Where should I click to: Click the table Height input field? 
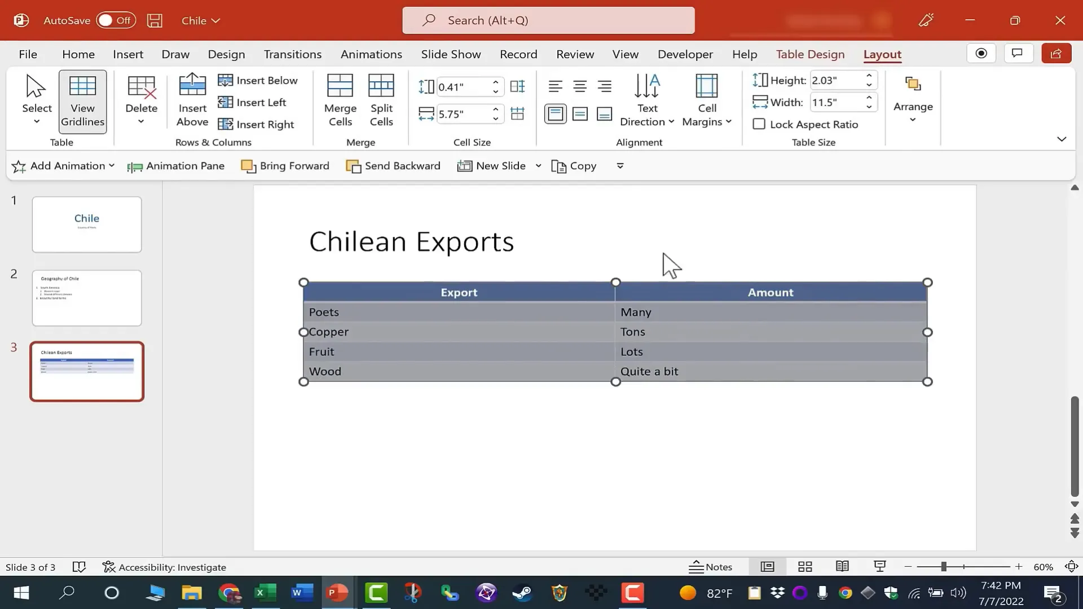click(x=837, y=80)
